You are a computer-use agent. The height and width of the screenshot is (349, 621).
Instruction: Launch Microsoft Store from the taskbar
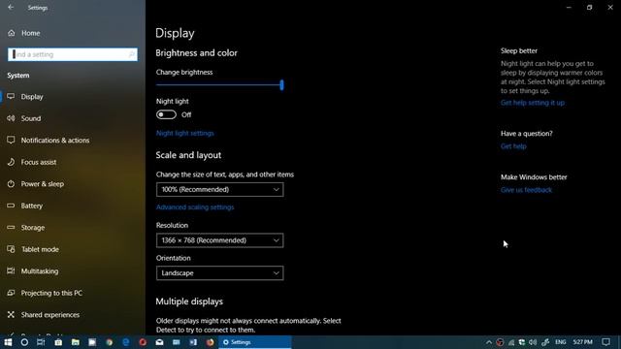[58, 342]
